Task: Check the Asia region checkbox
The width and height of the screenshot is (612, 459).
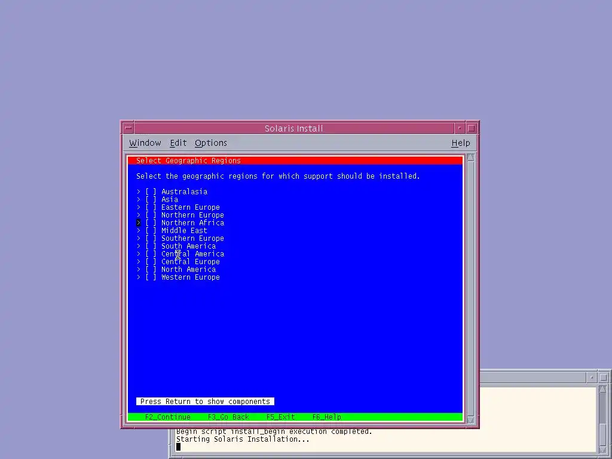Action: click(x=151, y=200)
